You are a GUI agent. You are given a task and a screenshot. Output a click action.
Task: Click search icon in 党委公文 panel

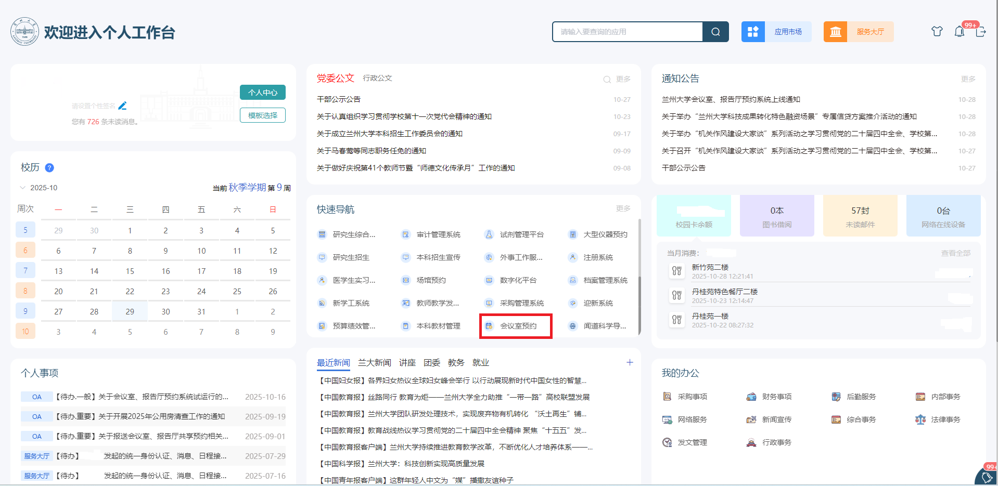(x=607, y=80)
